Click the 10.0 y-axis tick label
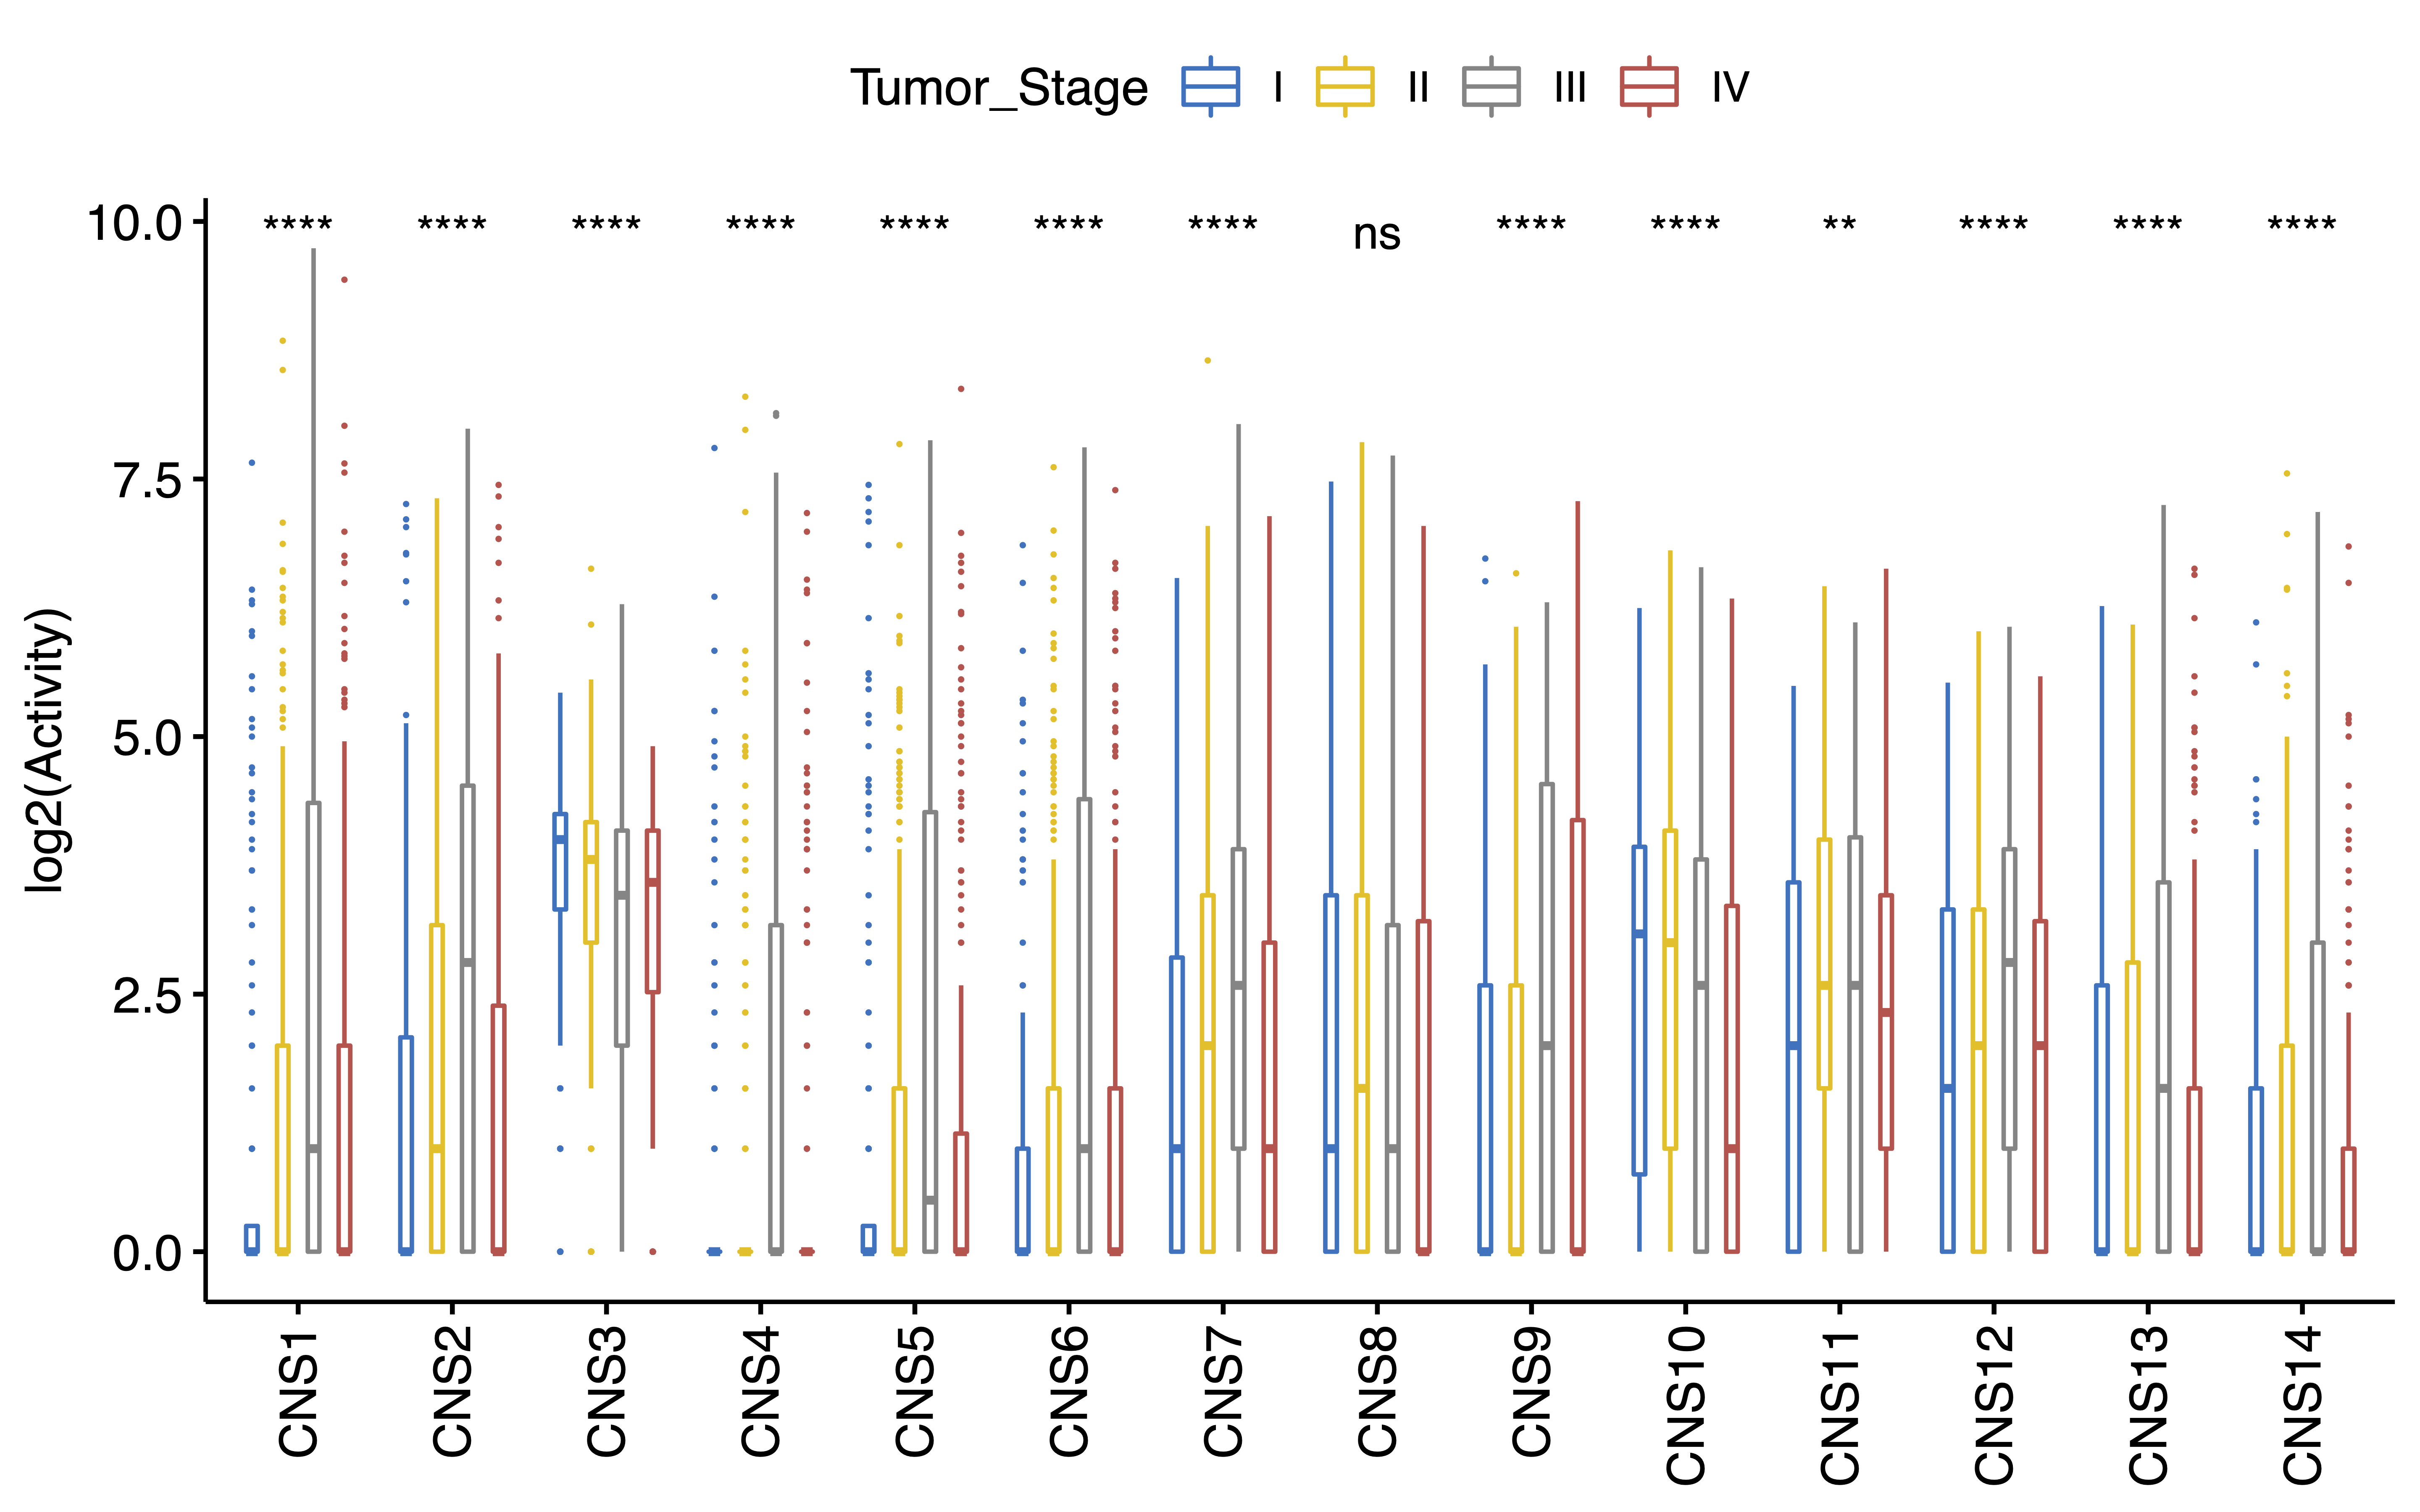Viewport: 2420px width, 1512px height. 134,222
